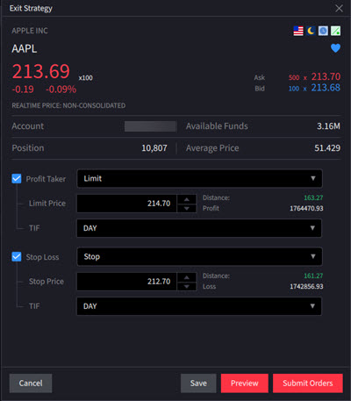Click the Limit Price field 214.70

tap(126, 204)
